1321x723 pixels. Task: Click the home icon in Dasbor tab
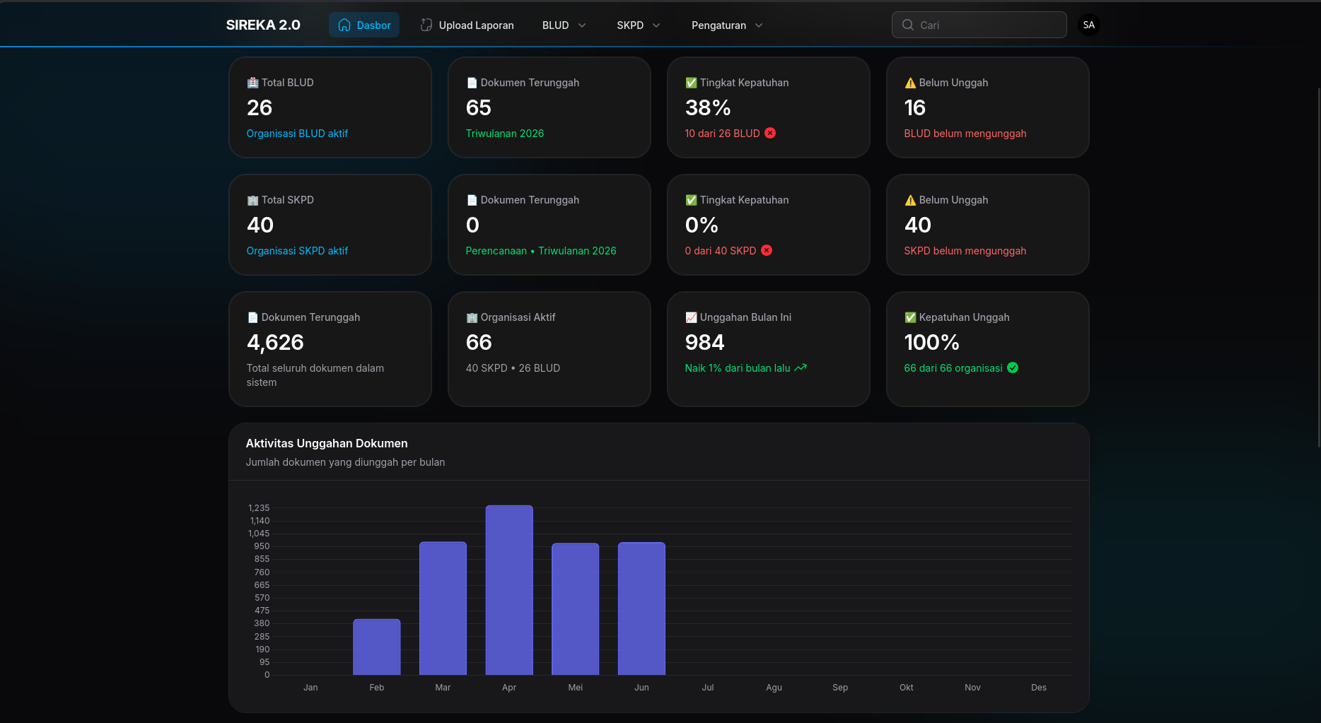point(344,25)
